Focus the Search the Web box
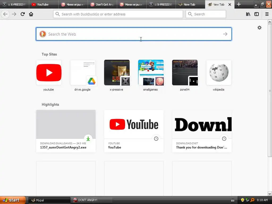This screenshot has width=272, height=204. click(x=134, y=34)
